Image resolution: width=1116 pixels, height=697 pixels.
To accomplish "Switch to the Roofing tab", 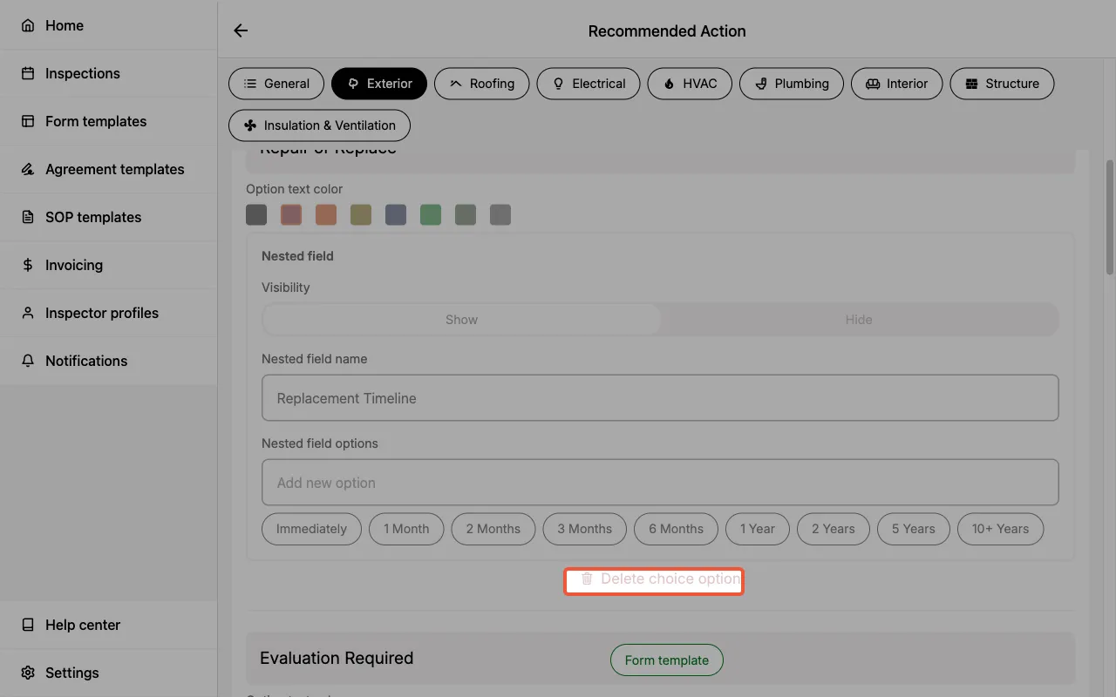I will click(481, 83).
